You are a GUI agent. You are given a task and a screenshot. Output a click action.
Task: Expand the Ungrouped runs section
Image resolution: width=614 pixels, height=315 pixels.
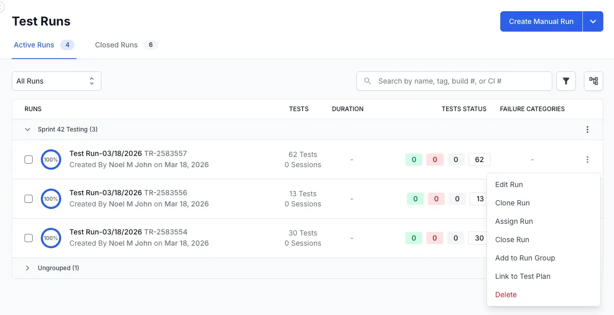pos(28,268)
